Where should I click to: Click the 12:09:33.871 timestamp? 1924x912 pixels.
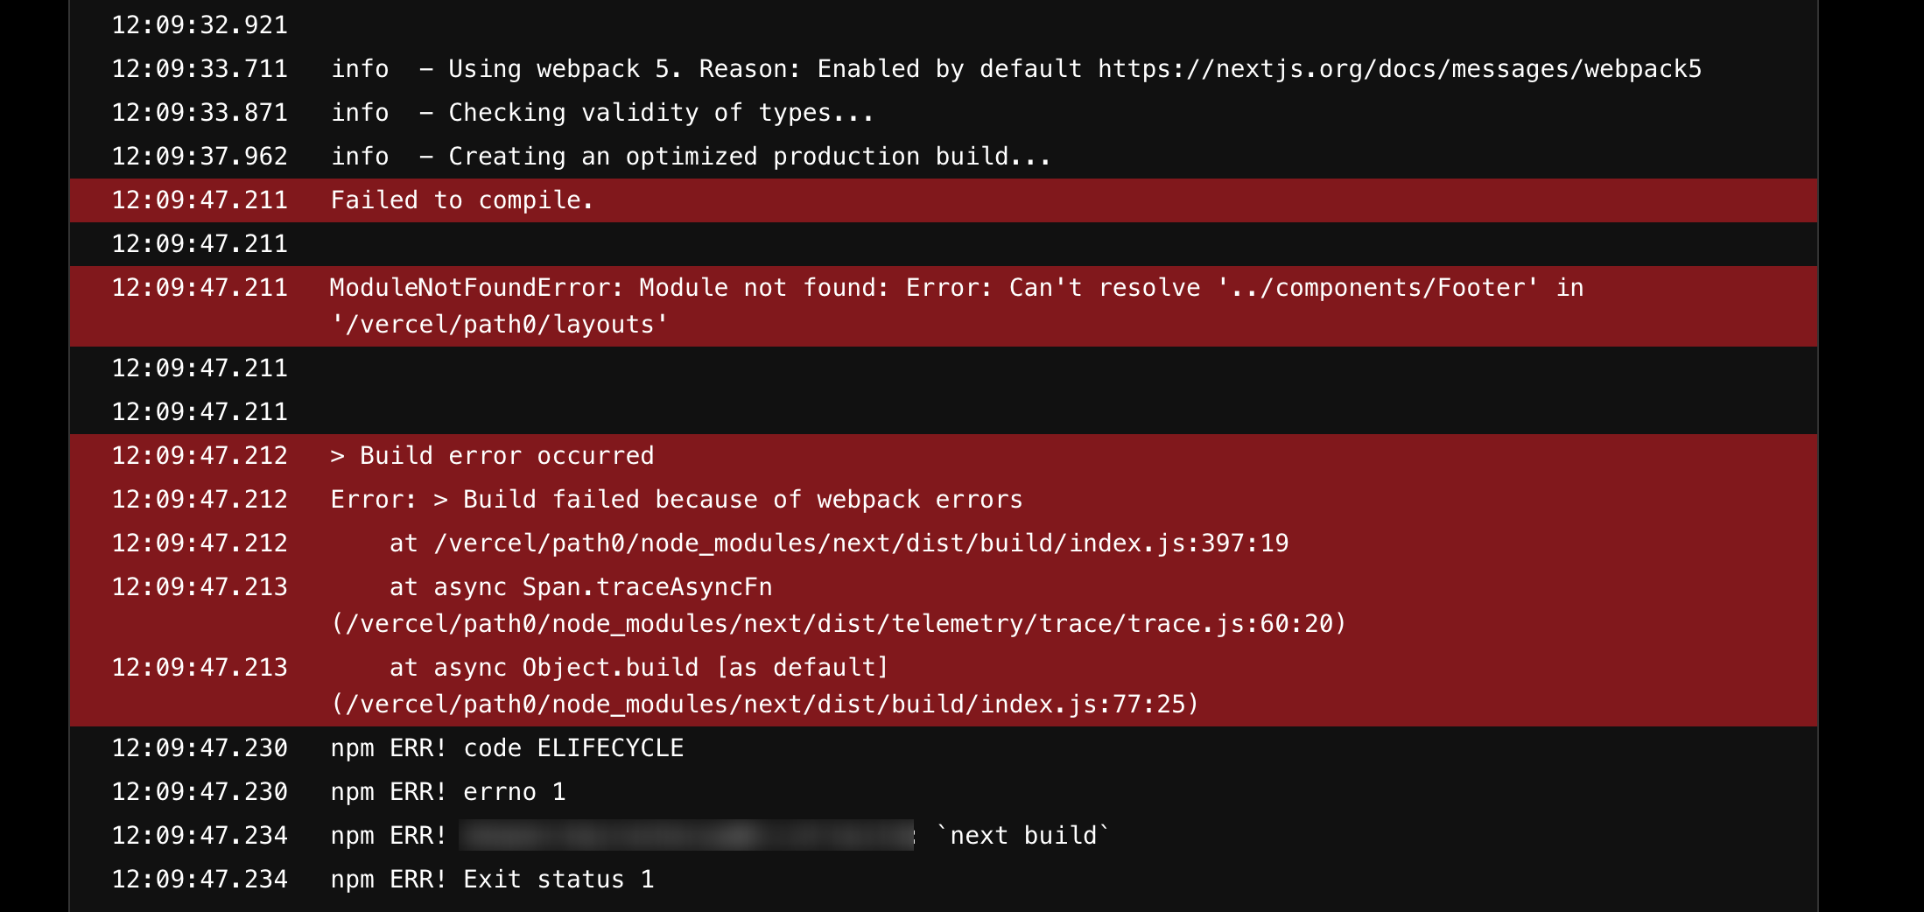pos(200,113)
